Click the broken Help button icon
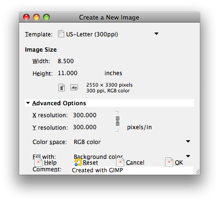 coord(38,162)
